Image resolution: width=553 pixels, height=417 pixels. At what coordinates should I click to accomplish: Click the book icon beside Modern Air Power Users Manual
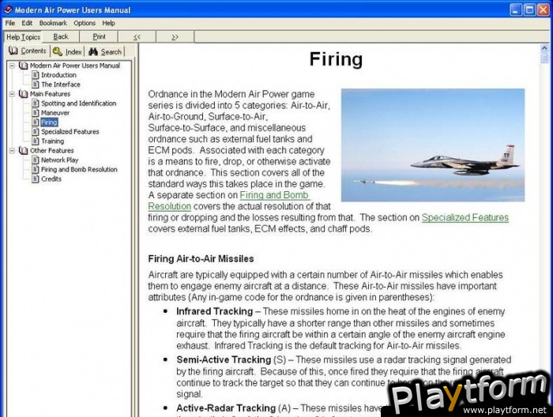point(23,66)
